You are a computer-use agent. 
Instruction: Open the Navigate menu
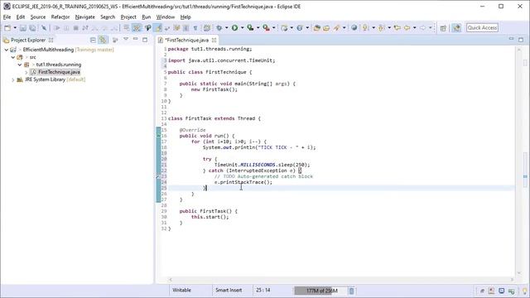[x=84, y=17]
